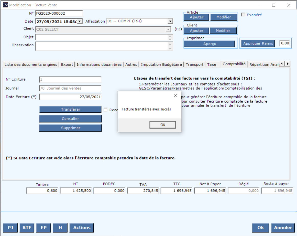
Task: Add a new client with Ajouter
Action: (197, 30)
